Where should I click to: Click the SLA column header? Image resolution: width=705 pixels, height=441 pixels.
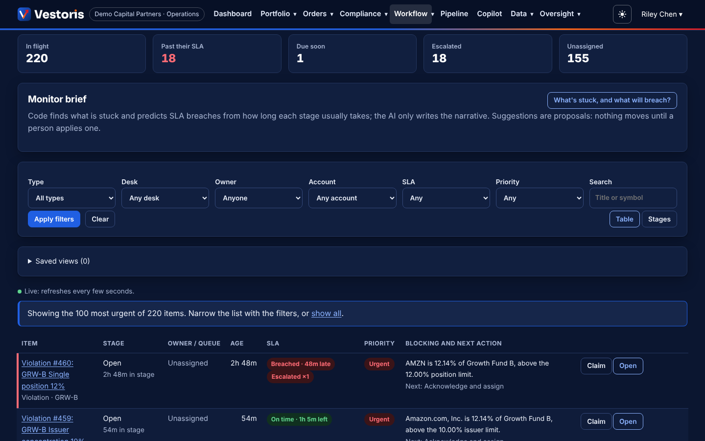273,343
